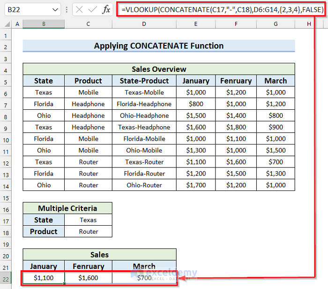The width and height of the screenshot is (328, 289).
Task: Click result cell B22 showing $1,100
Action: point(44,278)
